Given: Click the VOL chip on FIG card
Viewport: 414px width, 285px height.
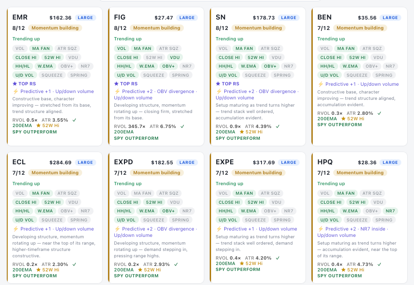Looking at the screenshot, I should click(122, 49).
